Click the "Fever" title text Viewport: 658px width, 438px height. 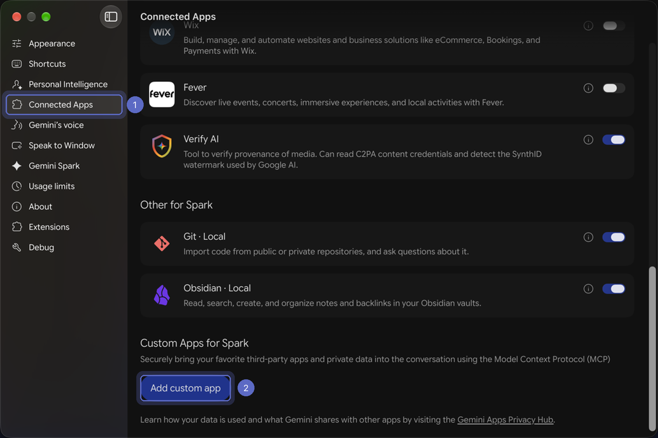pyautogui.click(x=195, y=87)
